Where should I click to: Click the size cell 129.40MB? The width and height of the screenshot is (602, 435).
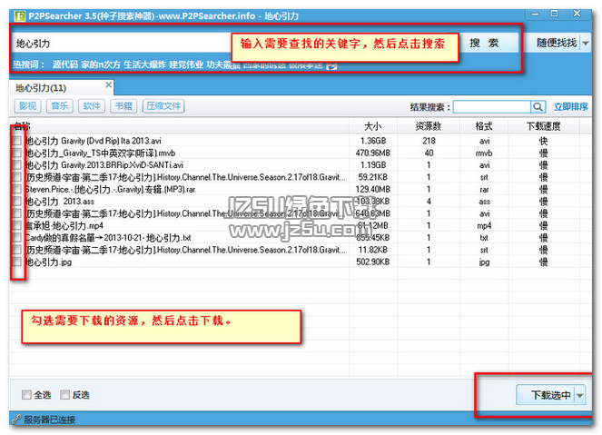(x=373, y=189)
